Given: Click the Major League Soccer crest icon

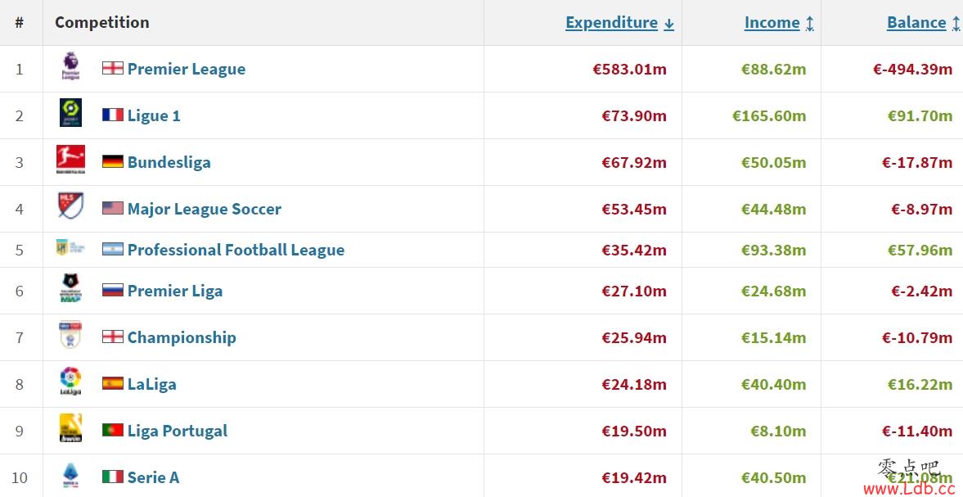Looking at the screenshot, I should 70,206.
